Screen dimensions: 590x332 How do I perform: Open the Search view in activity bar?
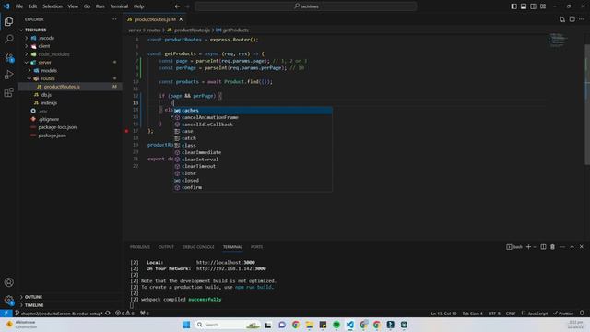click(8, 39)
